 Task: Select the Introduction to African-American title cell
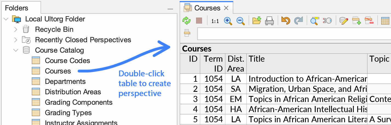307,79
